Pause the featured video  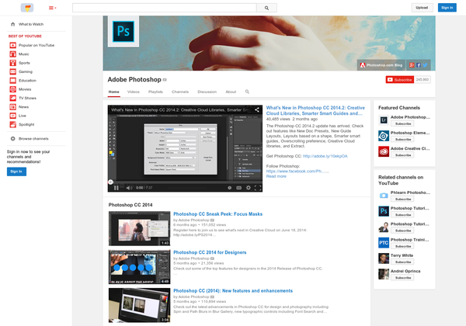tap(116, 187)
